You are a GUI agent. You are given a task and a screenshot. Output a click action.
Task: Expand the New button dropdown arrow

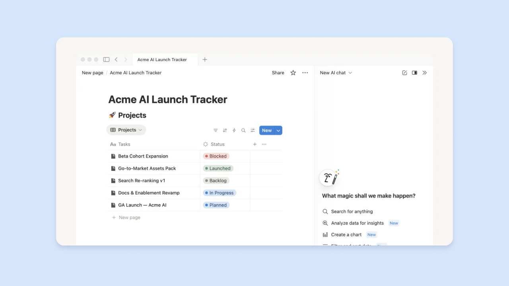[278, 130]
